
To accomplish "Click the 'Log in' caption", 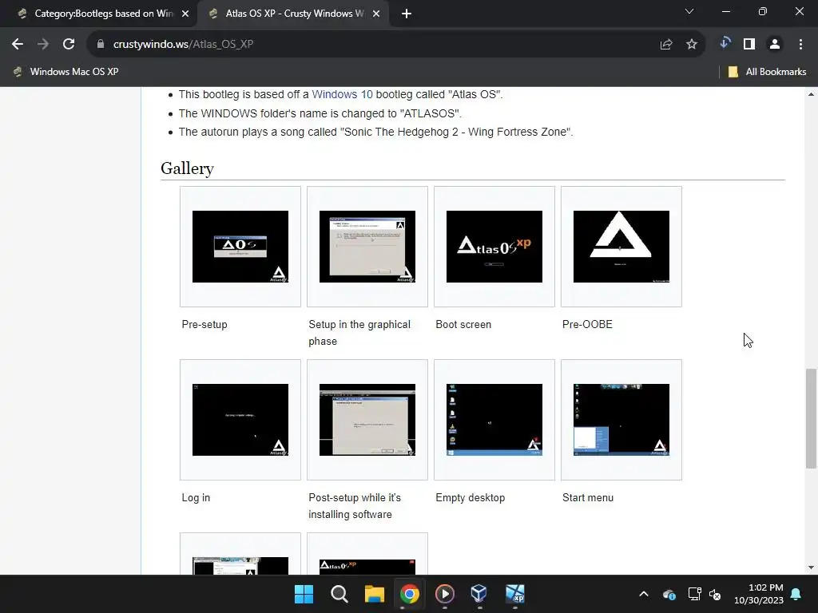I will pyautogui.click(x=196, y=498).
